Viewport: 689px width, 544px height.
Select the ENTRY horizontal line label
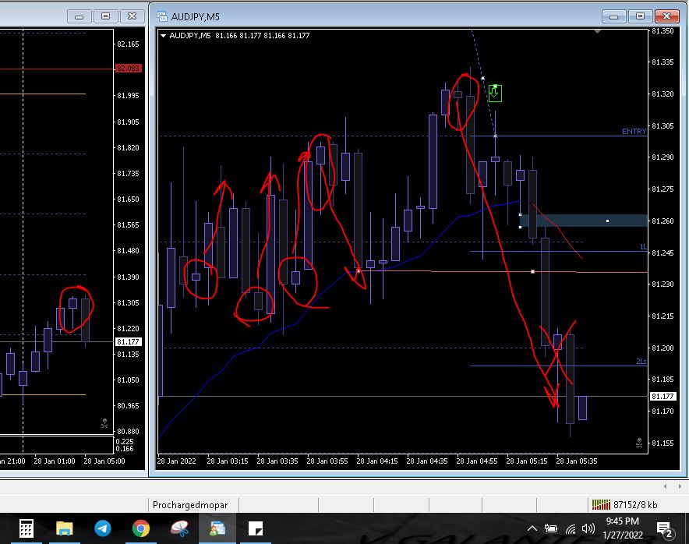(x=634, y=132)
